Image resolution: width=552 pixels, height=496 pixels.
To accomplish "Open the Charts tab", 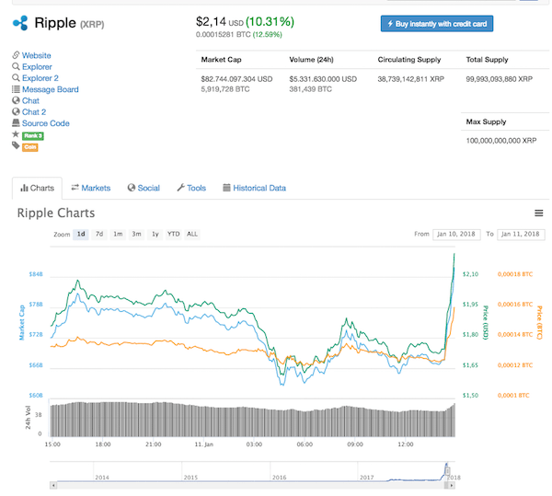I will click(x=38, y=188).
